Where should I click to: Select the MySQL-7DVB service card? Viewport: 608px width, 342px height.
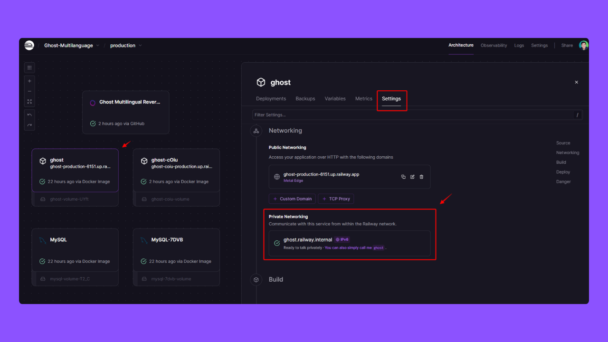[x=176, y=250]
